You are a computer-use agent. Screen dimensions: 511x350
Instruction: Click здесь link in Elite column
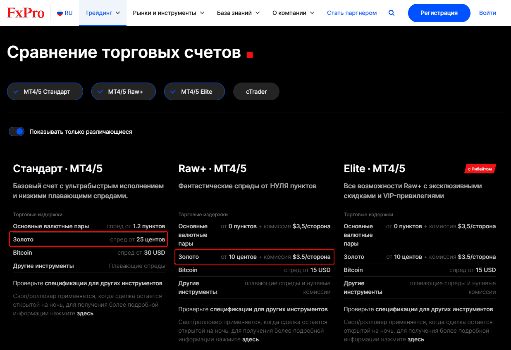coord(416,339)
